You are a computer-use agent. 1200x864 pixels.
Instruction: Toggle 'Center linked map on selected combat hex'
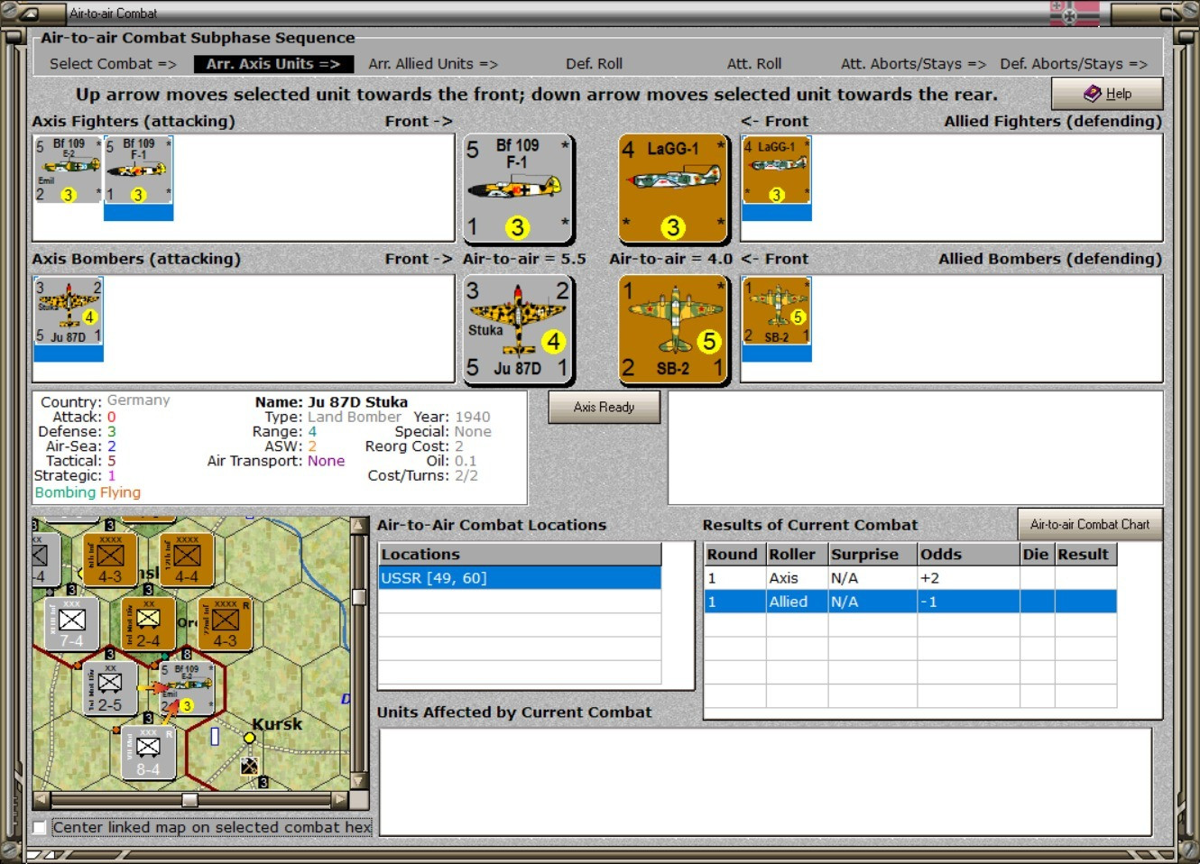pyautogui.click(x=40, y=827)
